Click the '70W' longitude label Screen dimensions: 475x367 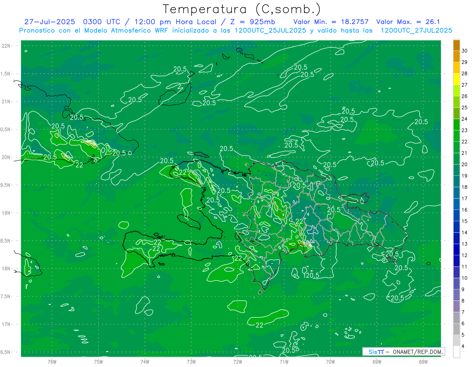click(331, 361)
